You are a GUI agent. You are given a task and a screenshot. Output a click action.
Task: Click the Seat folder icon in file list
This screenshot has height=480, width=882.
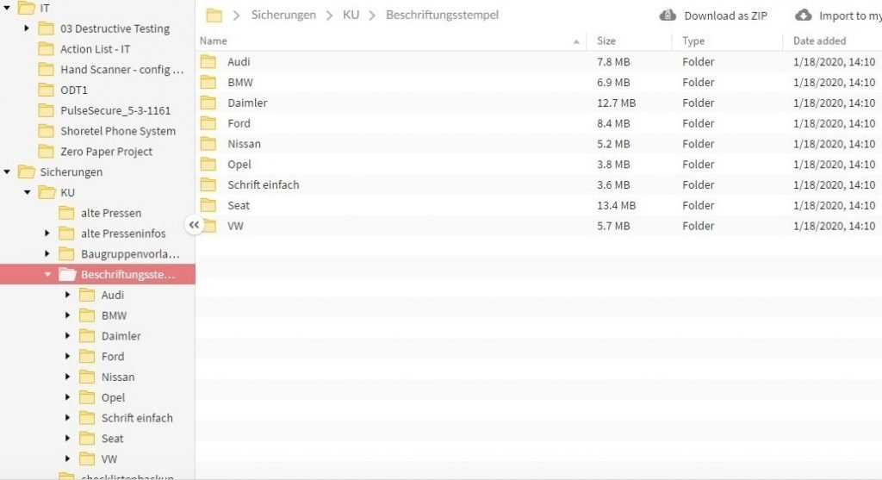pos(208,205)
